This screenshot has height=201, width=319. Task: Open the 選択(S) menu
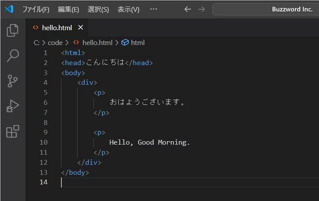[x=98, y=9]
